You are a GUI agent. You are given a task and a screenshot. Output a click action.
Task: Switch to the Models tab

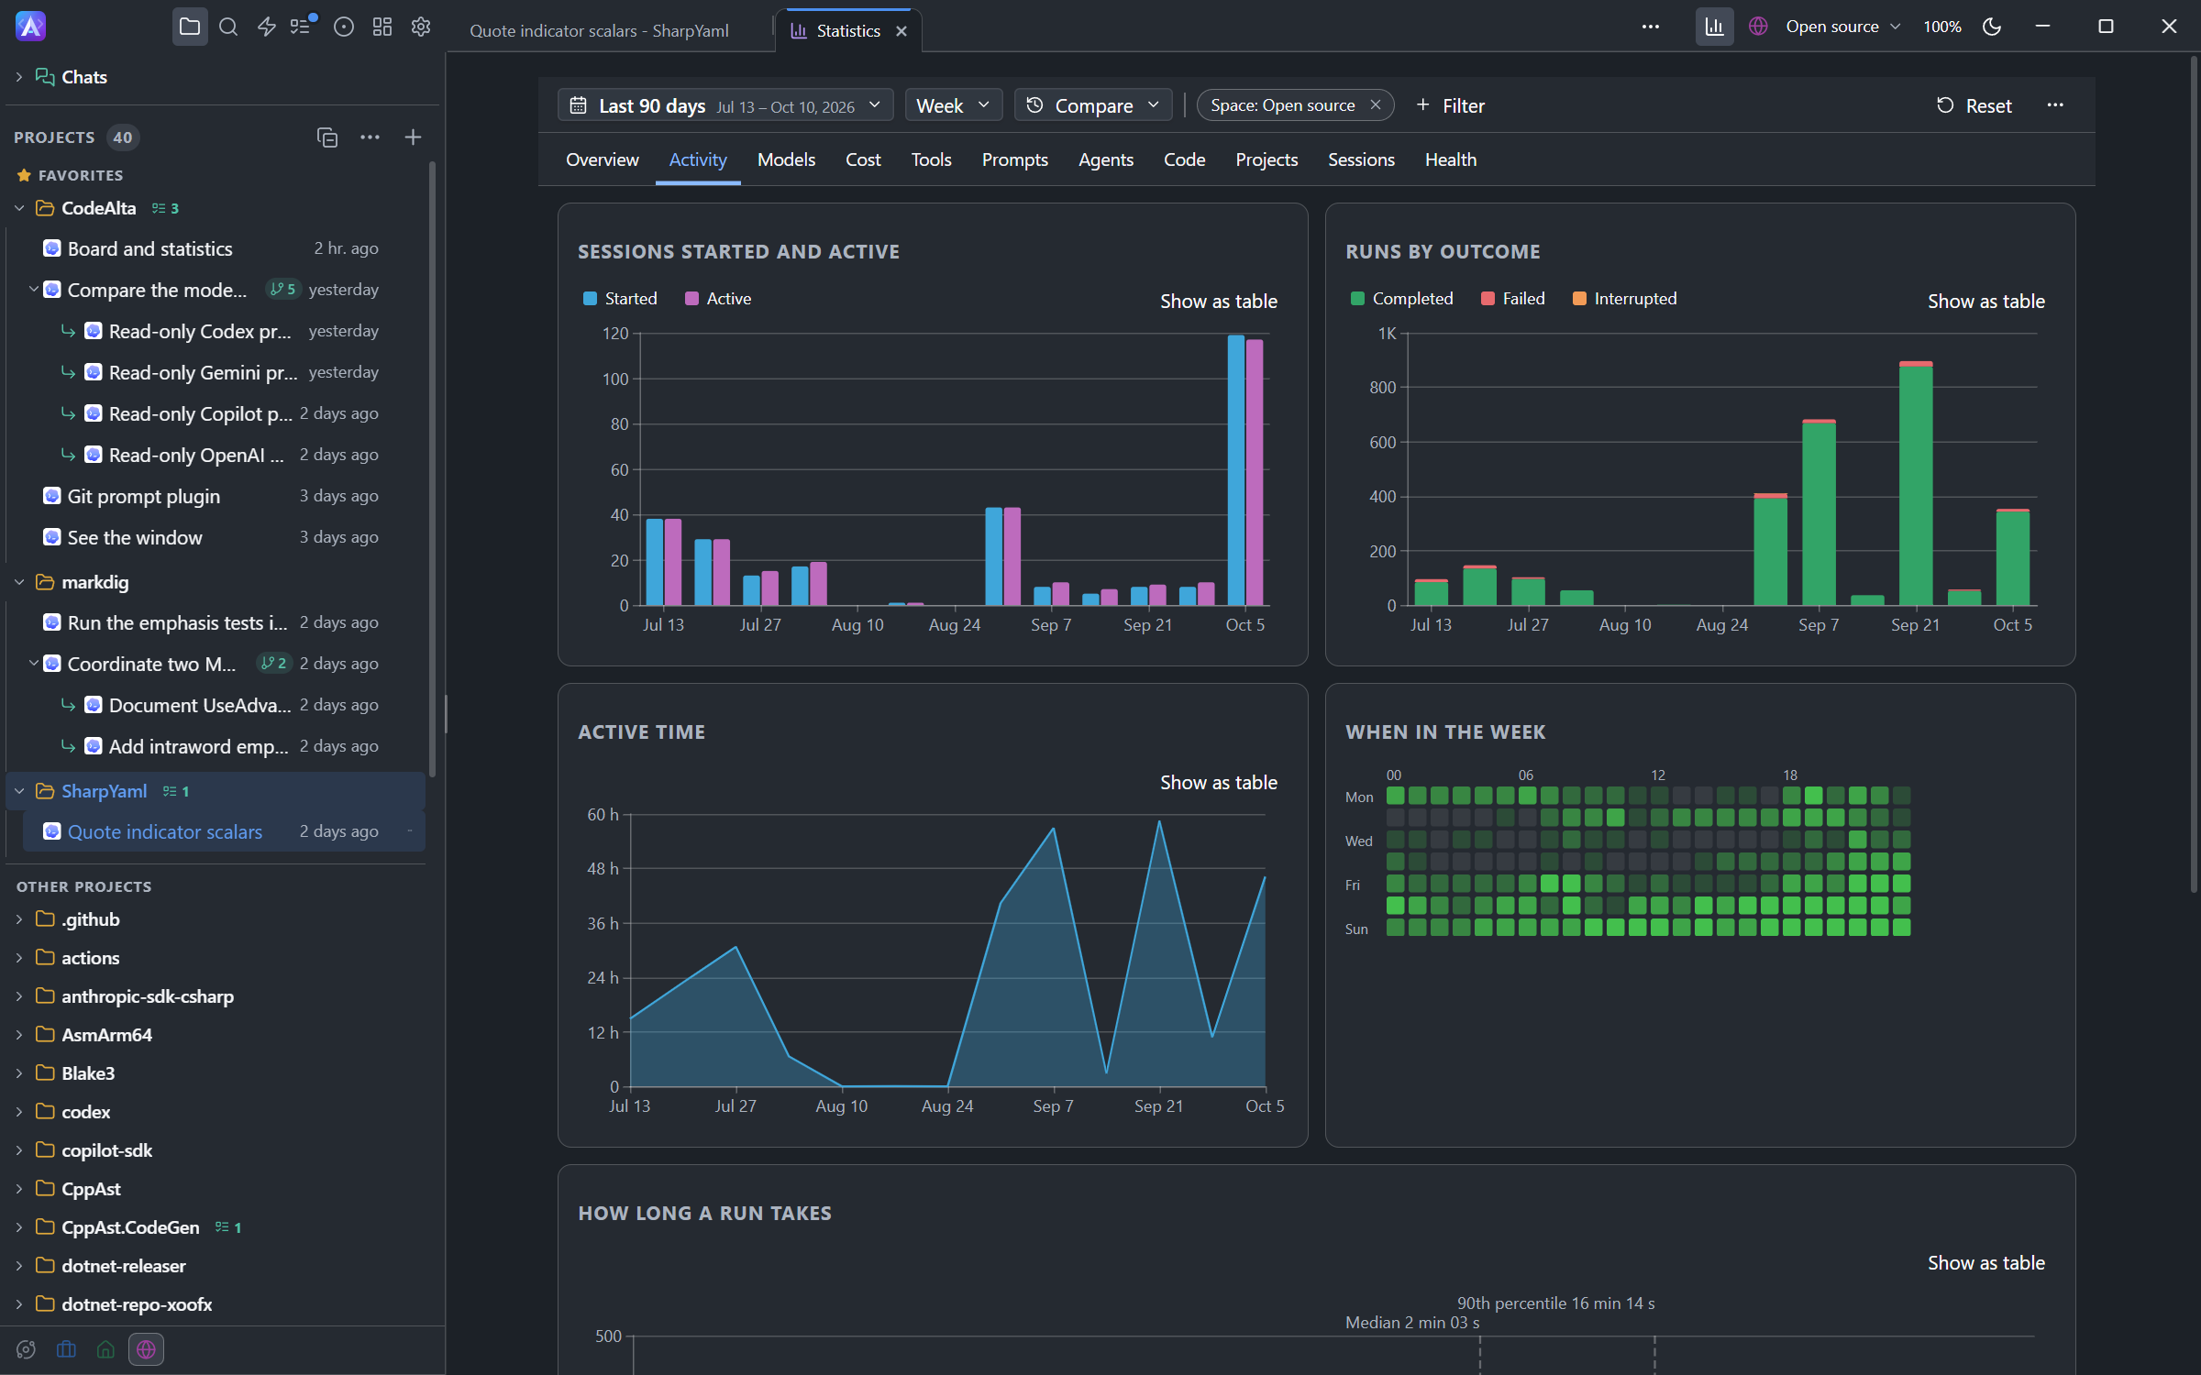coord(786,159)
